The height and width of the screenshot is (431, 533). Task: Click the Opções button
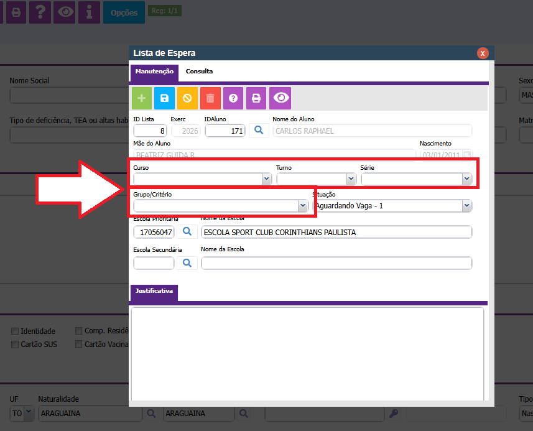tap(124, 12)
